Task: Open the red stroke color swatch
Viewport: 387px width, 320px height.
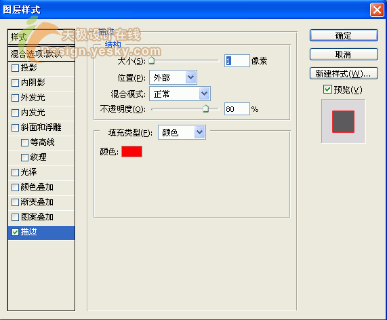Action: pyautogui.click(x=131, y=152)
